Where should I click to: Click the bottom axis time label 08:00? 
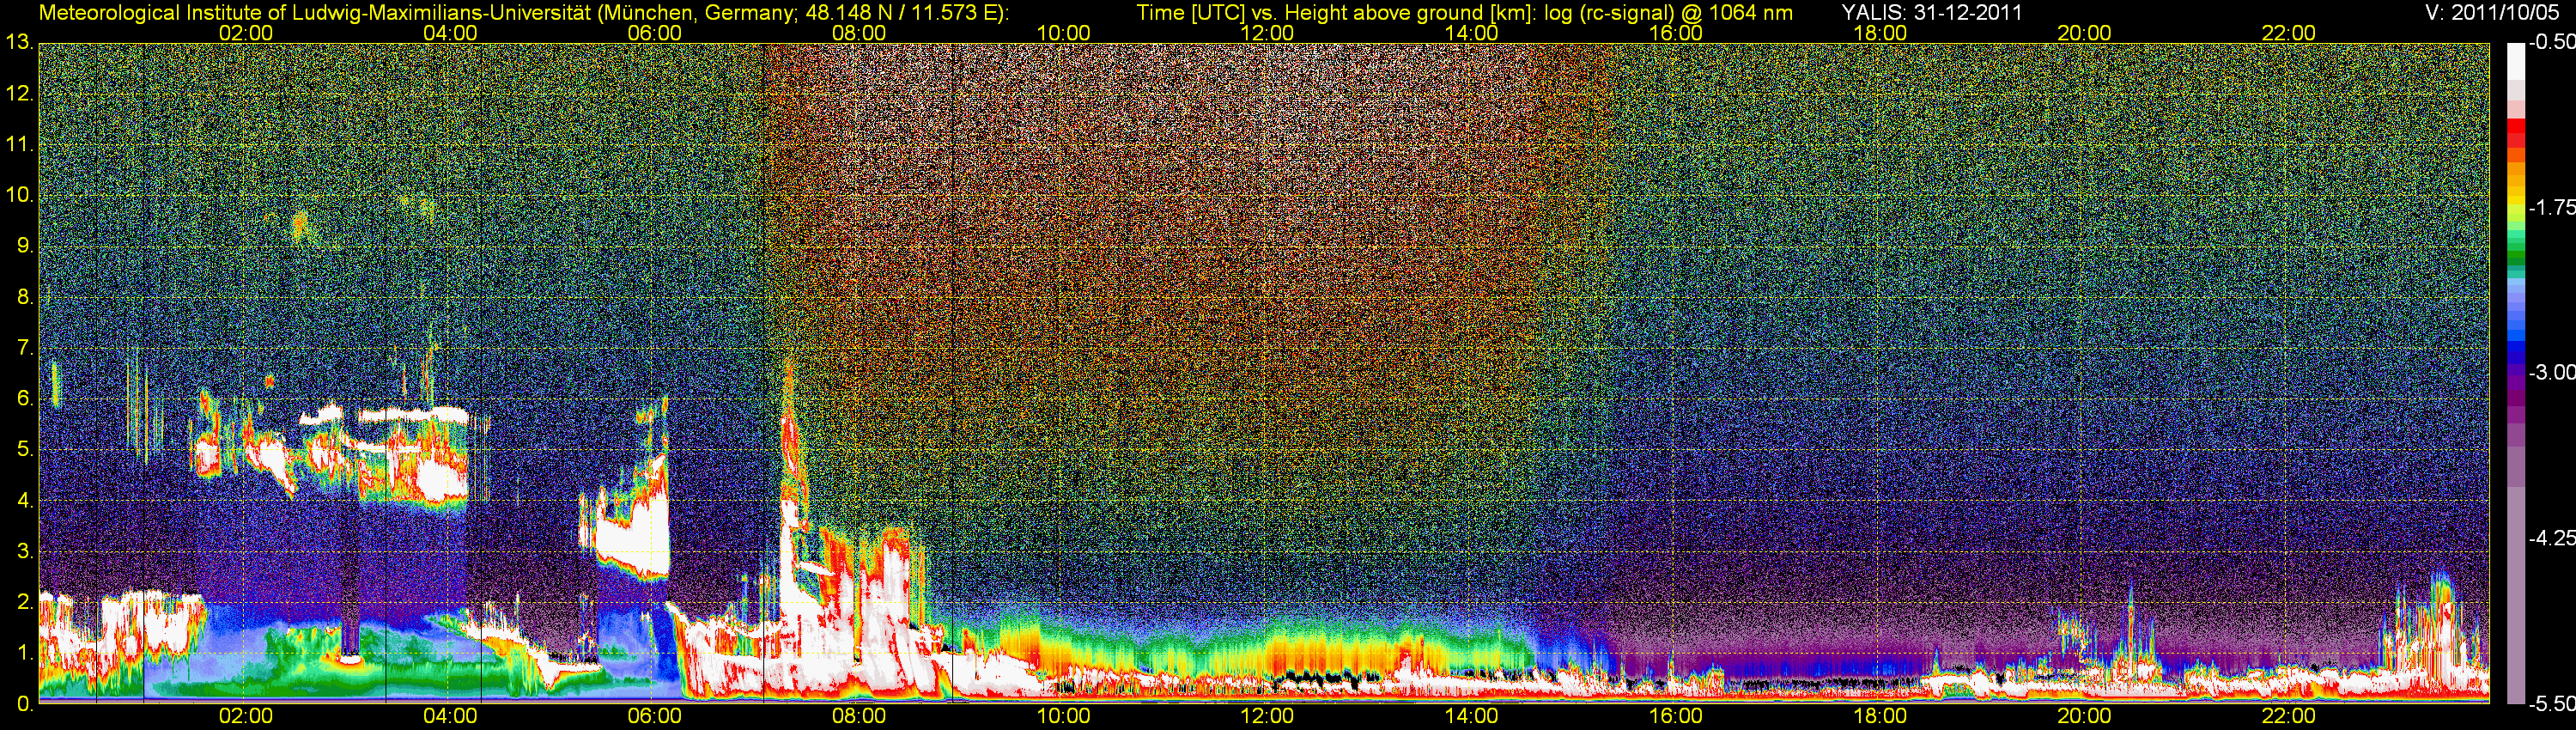click(x=859, y=716)
